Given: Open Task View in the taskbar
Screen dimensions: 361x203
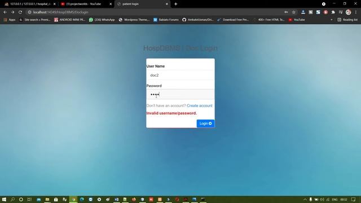Looking at the screenshot, I should tap(29, 199).
